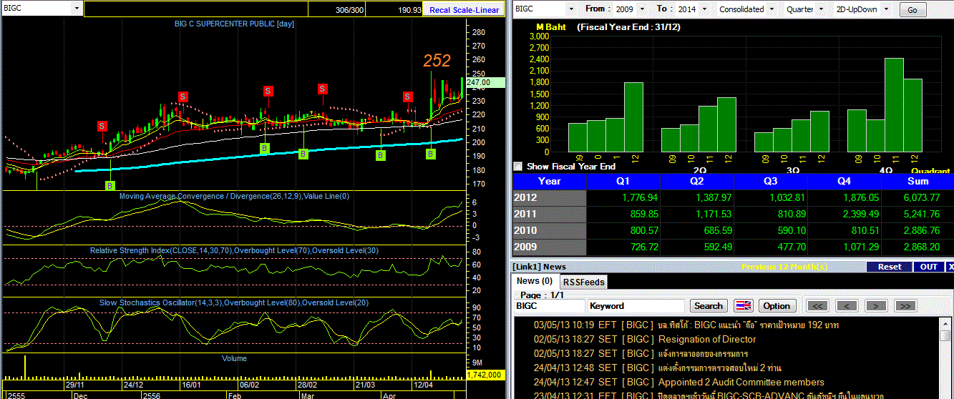Open the BIGC symbol dropdown in chart panel
Image resolution: width=954 pixels, height=399 pixels.
77,9
